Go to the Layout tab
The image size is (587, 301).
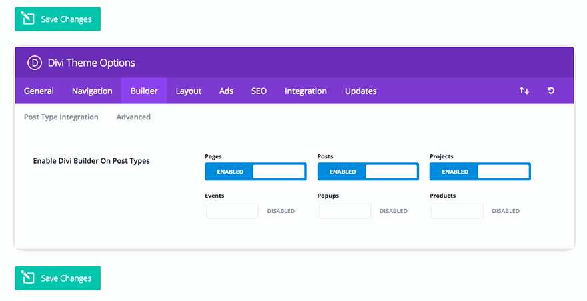pos(189,91)
